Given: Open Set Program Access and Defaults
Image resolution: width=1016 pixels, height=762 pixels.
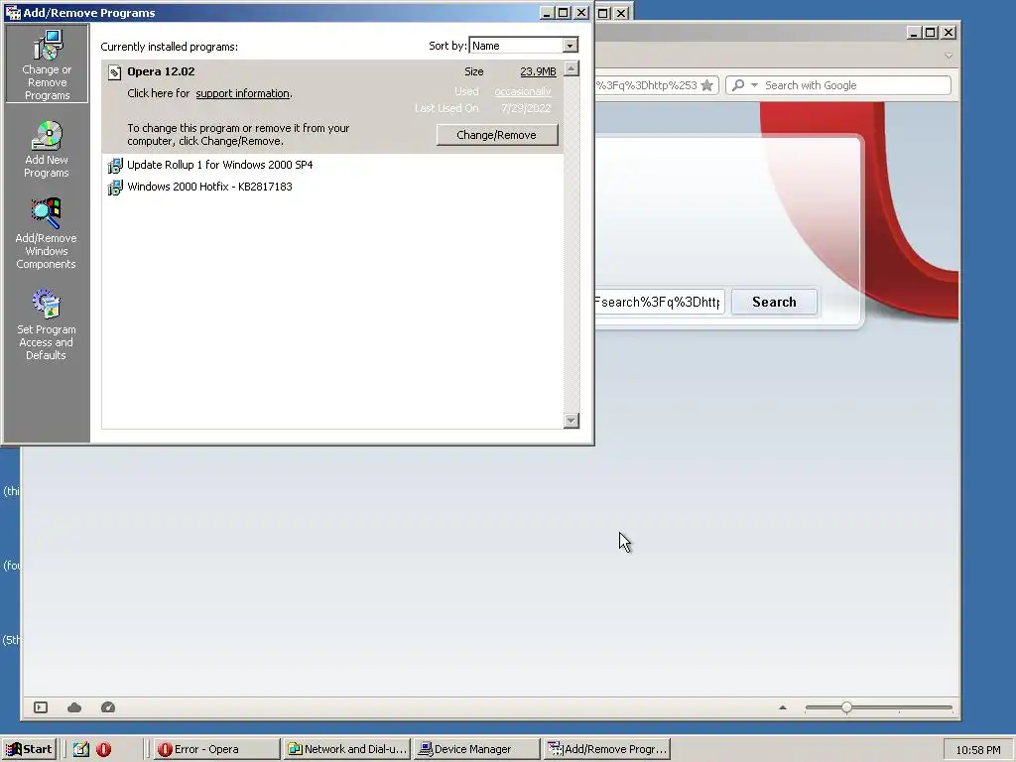Looking at the screenshot, I should [x=46, y=324].
